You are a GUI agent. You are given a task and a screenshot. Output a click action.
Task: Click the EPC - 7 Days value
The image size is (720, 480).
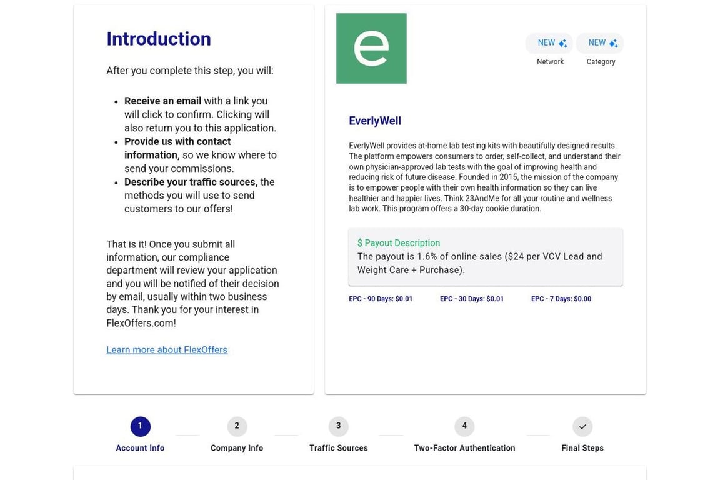pyautogui.click(x=561, y=299)
